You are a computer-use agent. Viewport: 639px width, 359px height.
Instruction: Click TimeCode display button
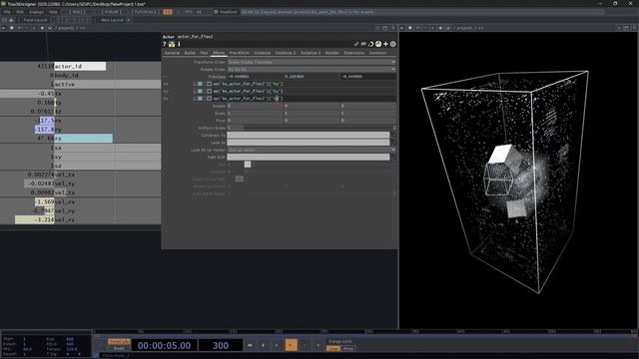[x=119, y=342]
